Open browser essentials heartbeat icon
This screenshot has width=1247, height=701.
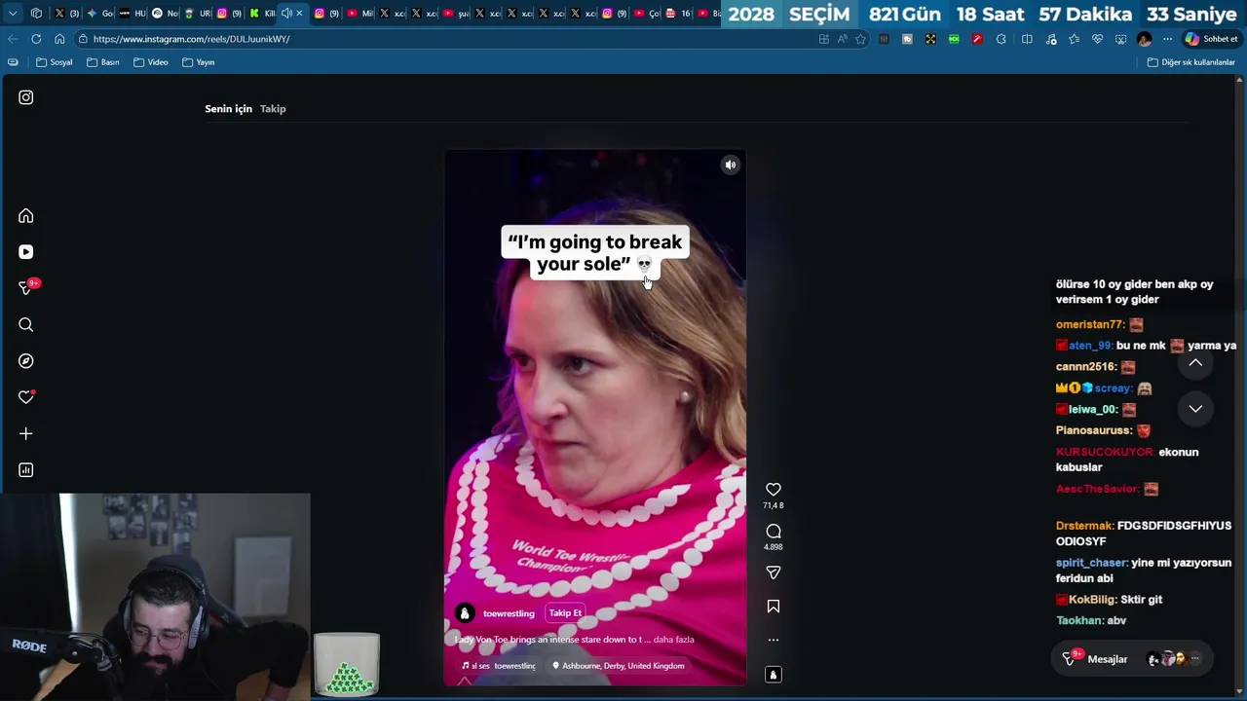pyautogui.click(x=1097, y=39)
